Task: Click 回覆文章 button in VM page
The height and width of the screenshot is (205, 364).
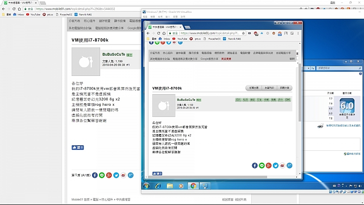Action: (x=284, y=88)
